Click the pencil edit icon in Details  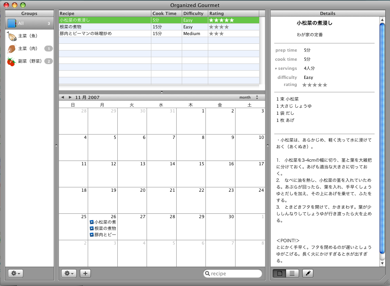[x=308, y=273]
